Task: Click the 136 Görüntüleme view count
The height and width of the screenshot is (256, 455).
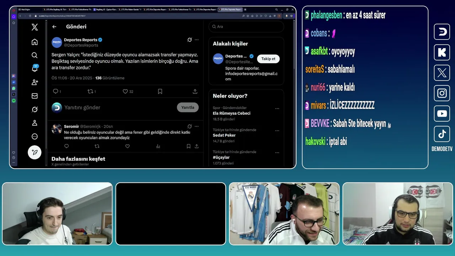Action: click(x=110, y=78)
